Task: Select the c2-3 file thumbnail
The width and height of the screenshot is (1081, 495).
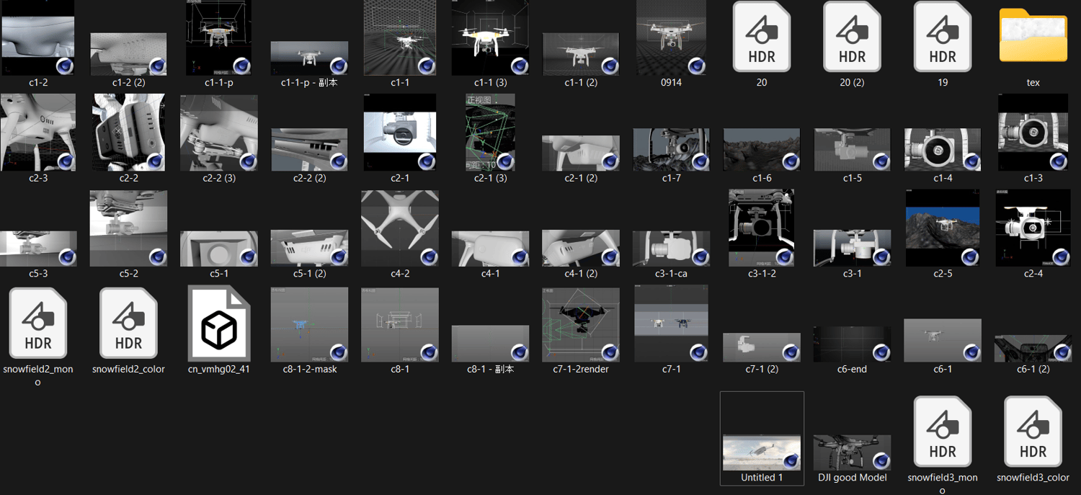Action: click(38, 133)
